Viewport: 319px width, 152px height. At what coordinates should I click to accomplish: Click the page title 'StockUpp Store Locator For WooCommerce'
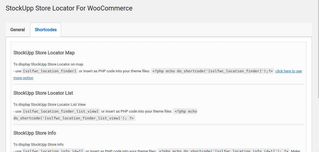tap(69, 8)
